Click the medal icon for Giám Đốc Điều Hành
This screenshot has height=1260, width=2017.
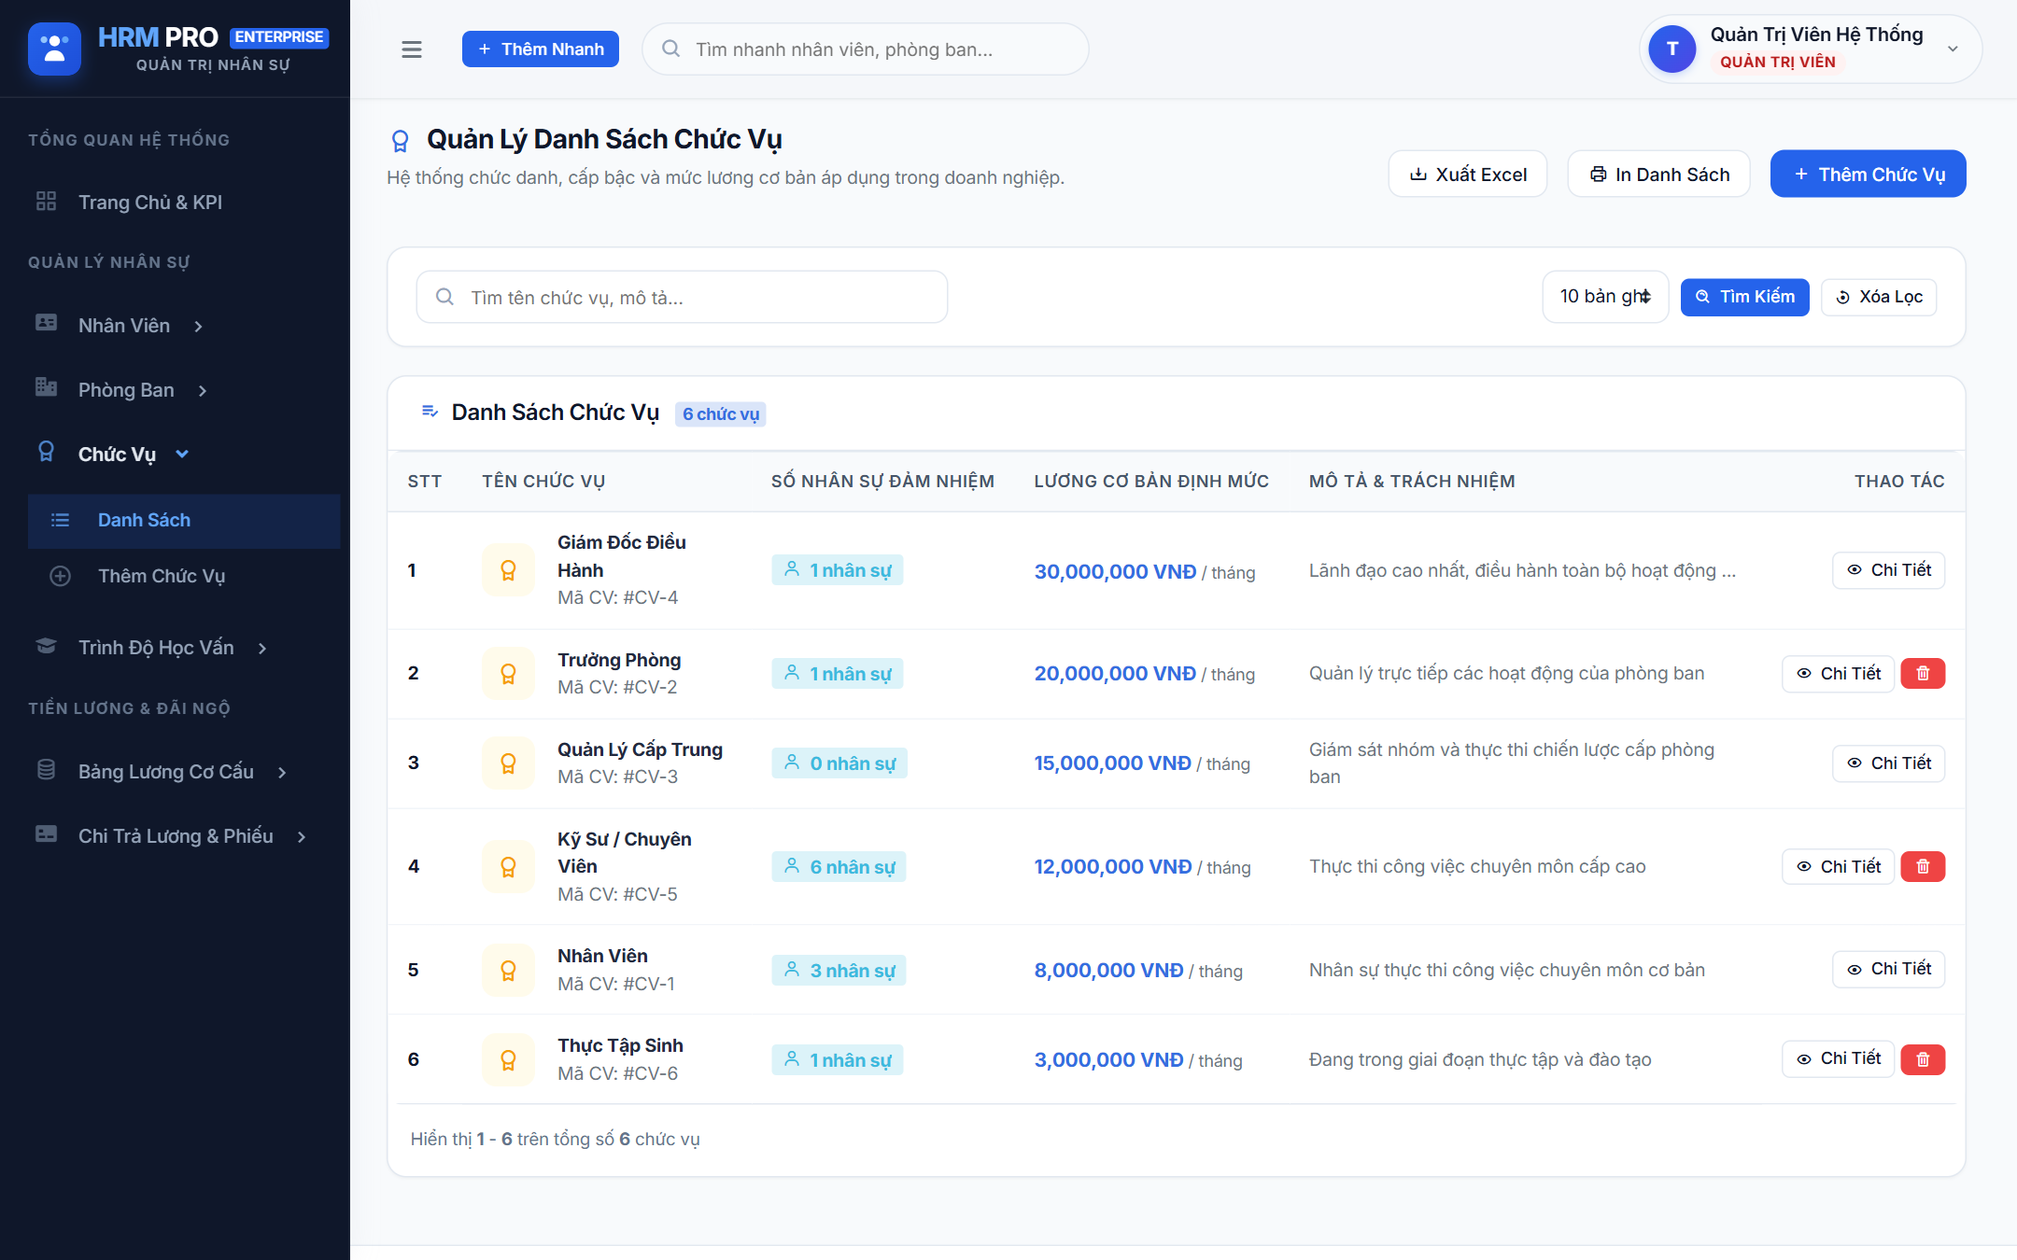pyautogui.click(x=508, y=570)
